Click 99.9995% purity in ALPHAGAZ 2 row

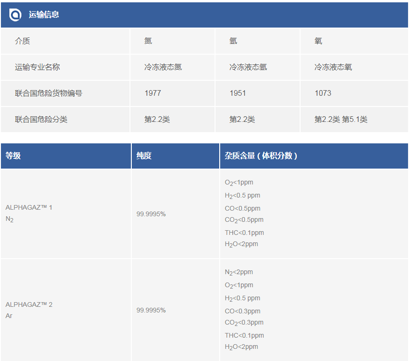tap(151, 310)
